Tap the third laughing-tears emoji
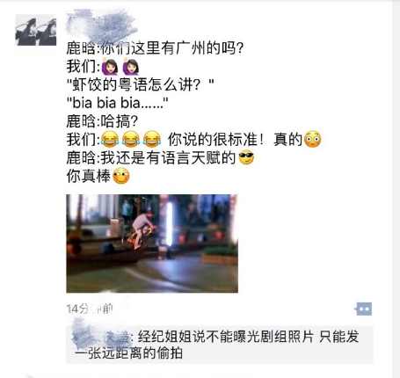 coord(152,139)
